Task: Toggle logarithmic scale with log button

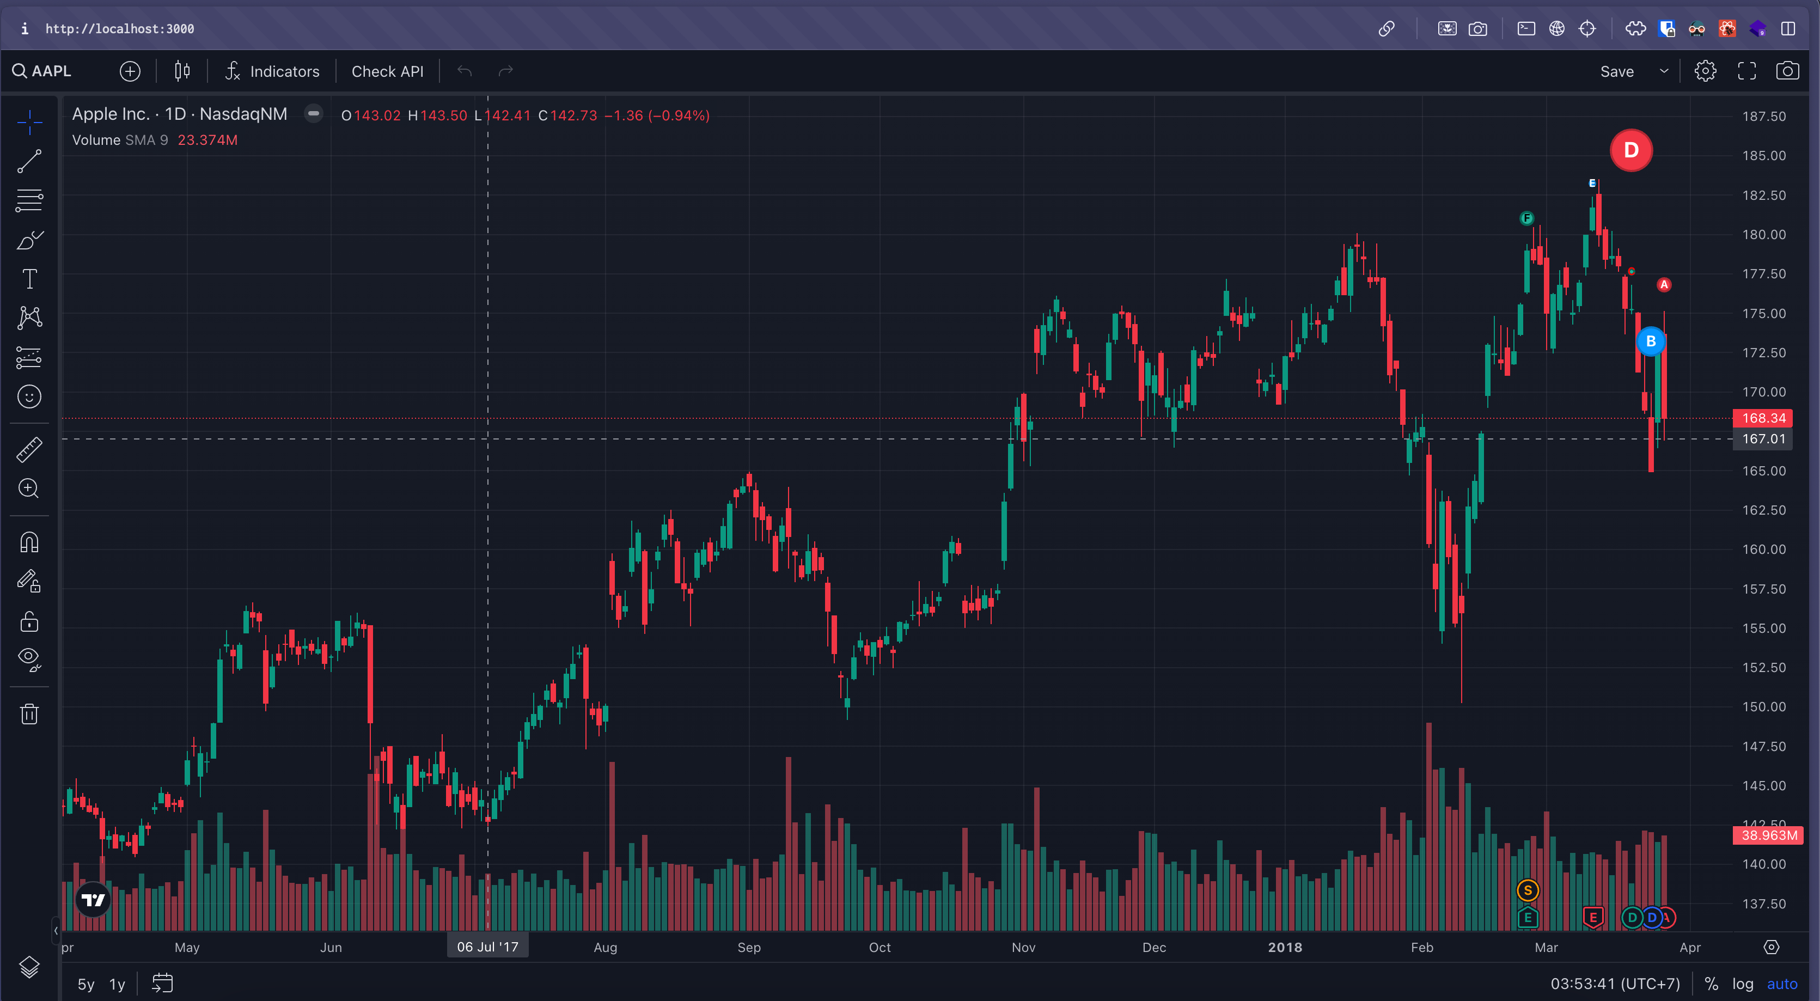Action: coord(1742,984)
